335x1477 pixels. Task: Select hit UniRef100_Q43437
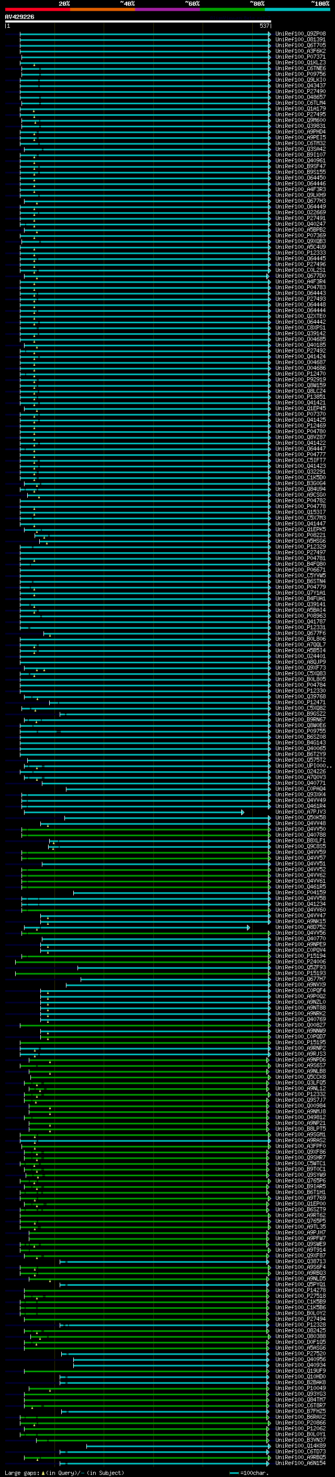coord(300,85)
